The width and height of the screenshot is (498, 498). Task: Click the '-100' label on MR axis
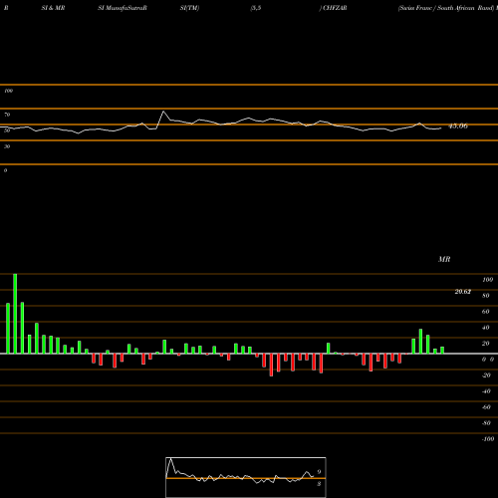click(x=488, y=439)
